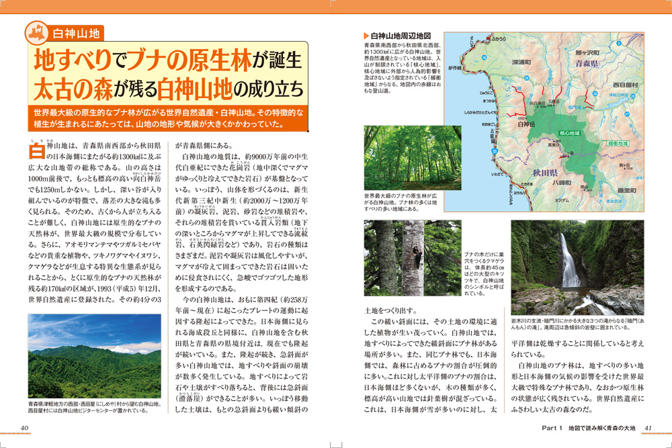Click the page number 40
The image size is (672, 448).
pyautogui.click(x=24, y=427)
